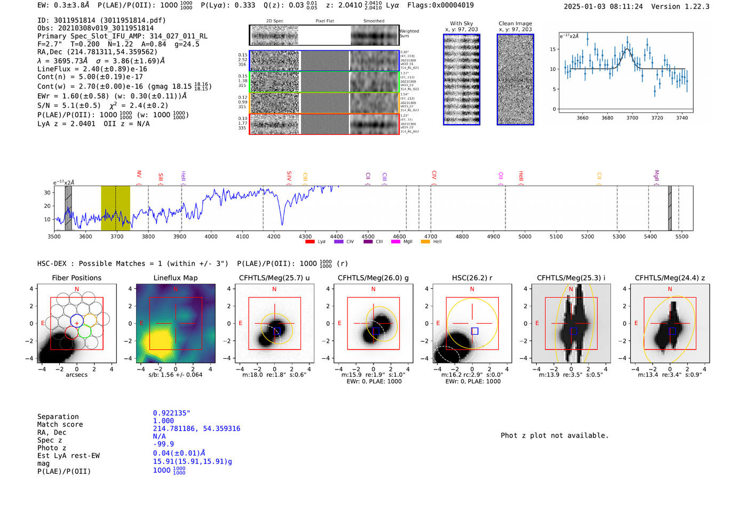Open the Lineflux Map thumbnail
This screenshot has width=747, height=508.
tap(176, 324)
